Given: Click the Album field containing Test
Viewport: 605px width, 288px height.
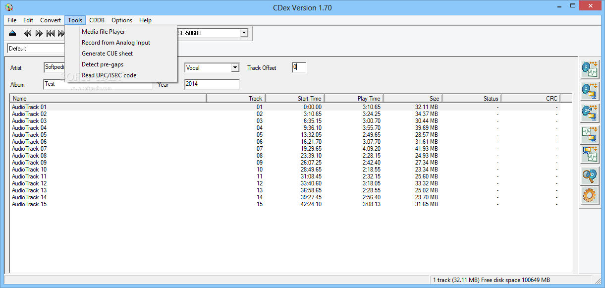Looking at the screenshot, I should coord(98,84).
